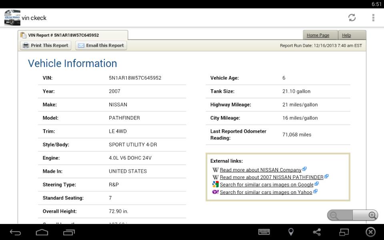Viewport: 384px width, 240px height.
Task: Click external-link icon after Yahoo images link
Action: coord(316,191)
